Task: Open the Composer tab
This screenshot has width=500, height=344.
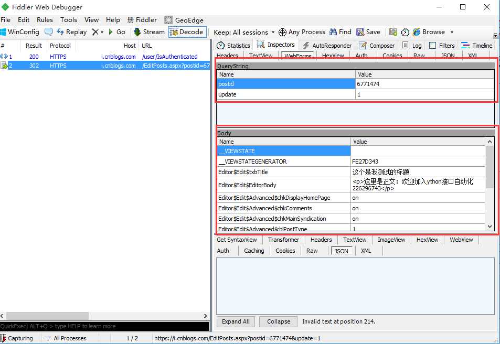Action: click(377, 46)
